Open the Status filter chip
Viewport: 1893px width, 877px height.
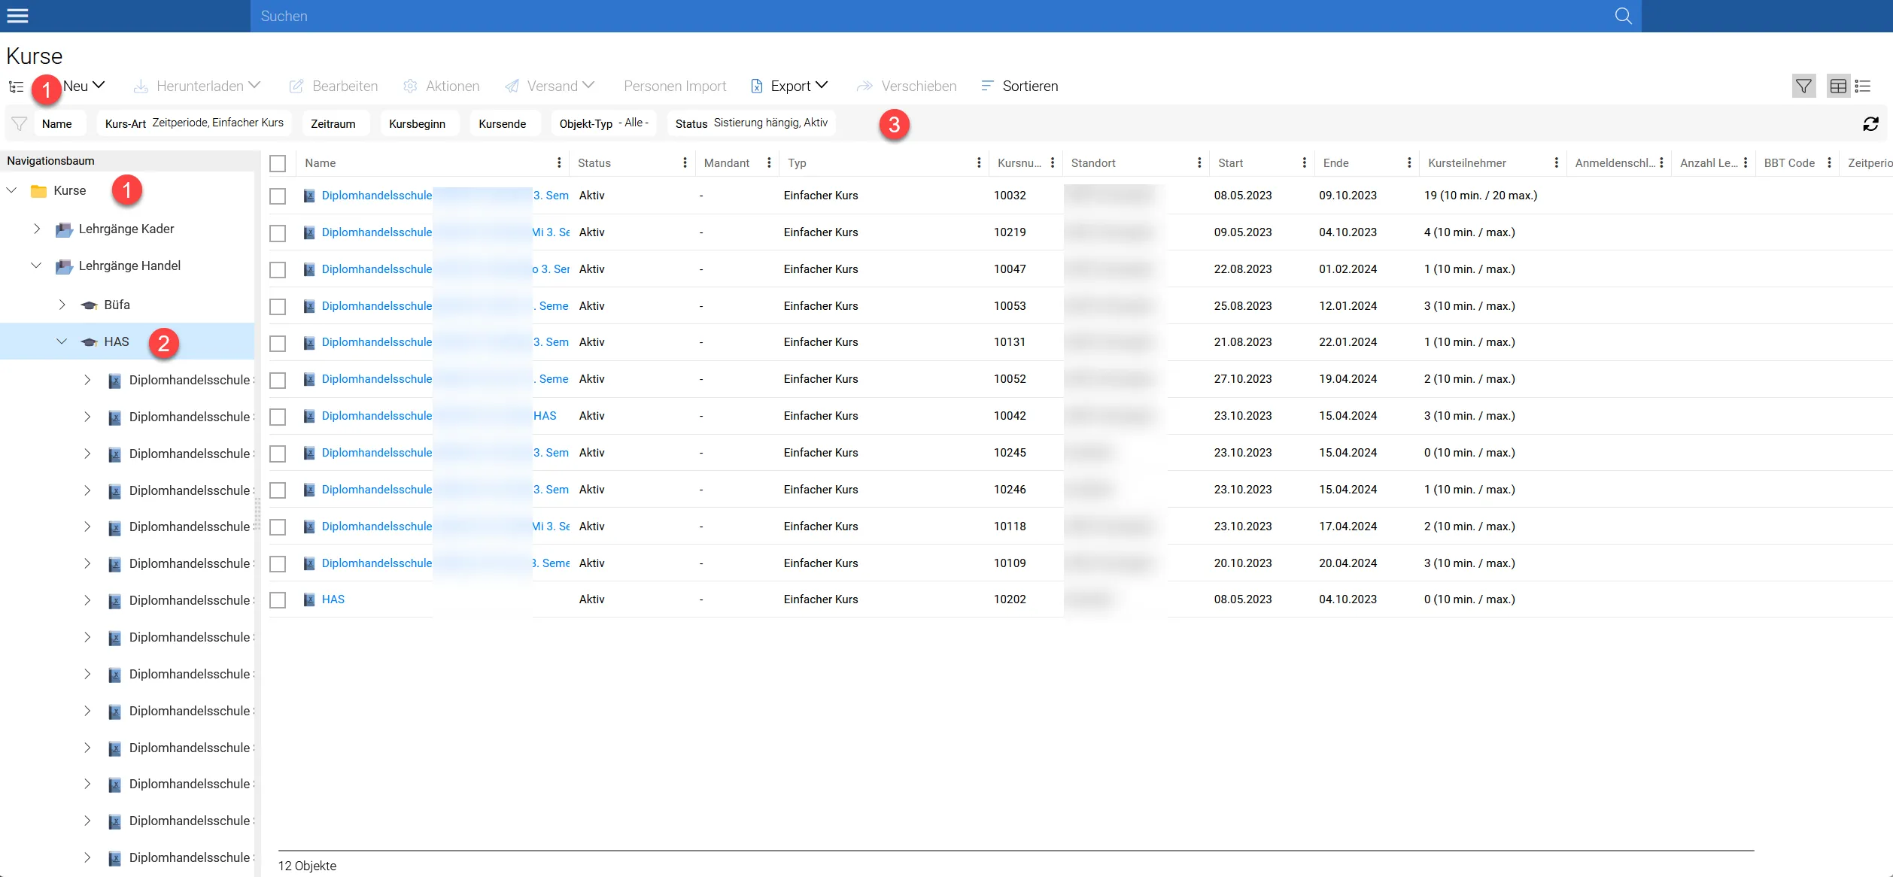(751, 123)
